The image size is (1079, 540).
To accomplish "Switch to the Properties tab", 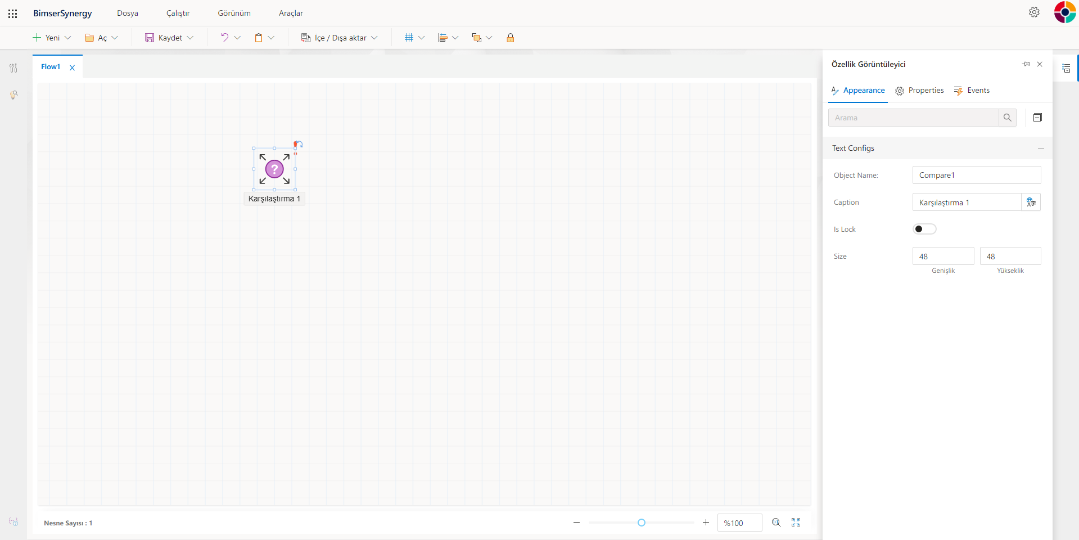I will pyautogui.click(x=919, y=91).
